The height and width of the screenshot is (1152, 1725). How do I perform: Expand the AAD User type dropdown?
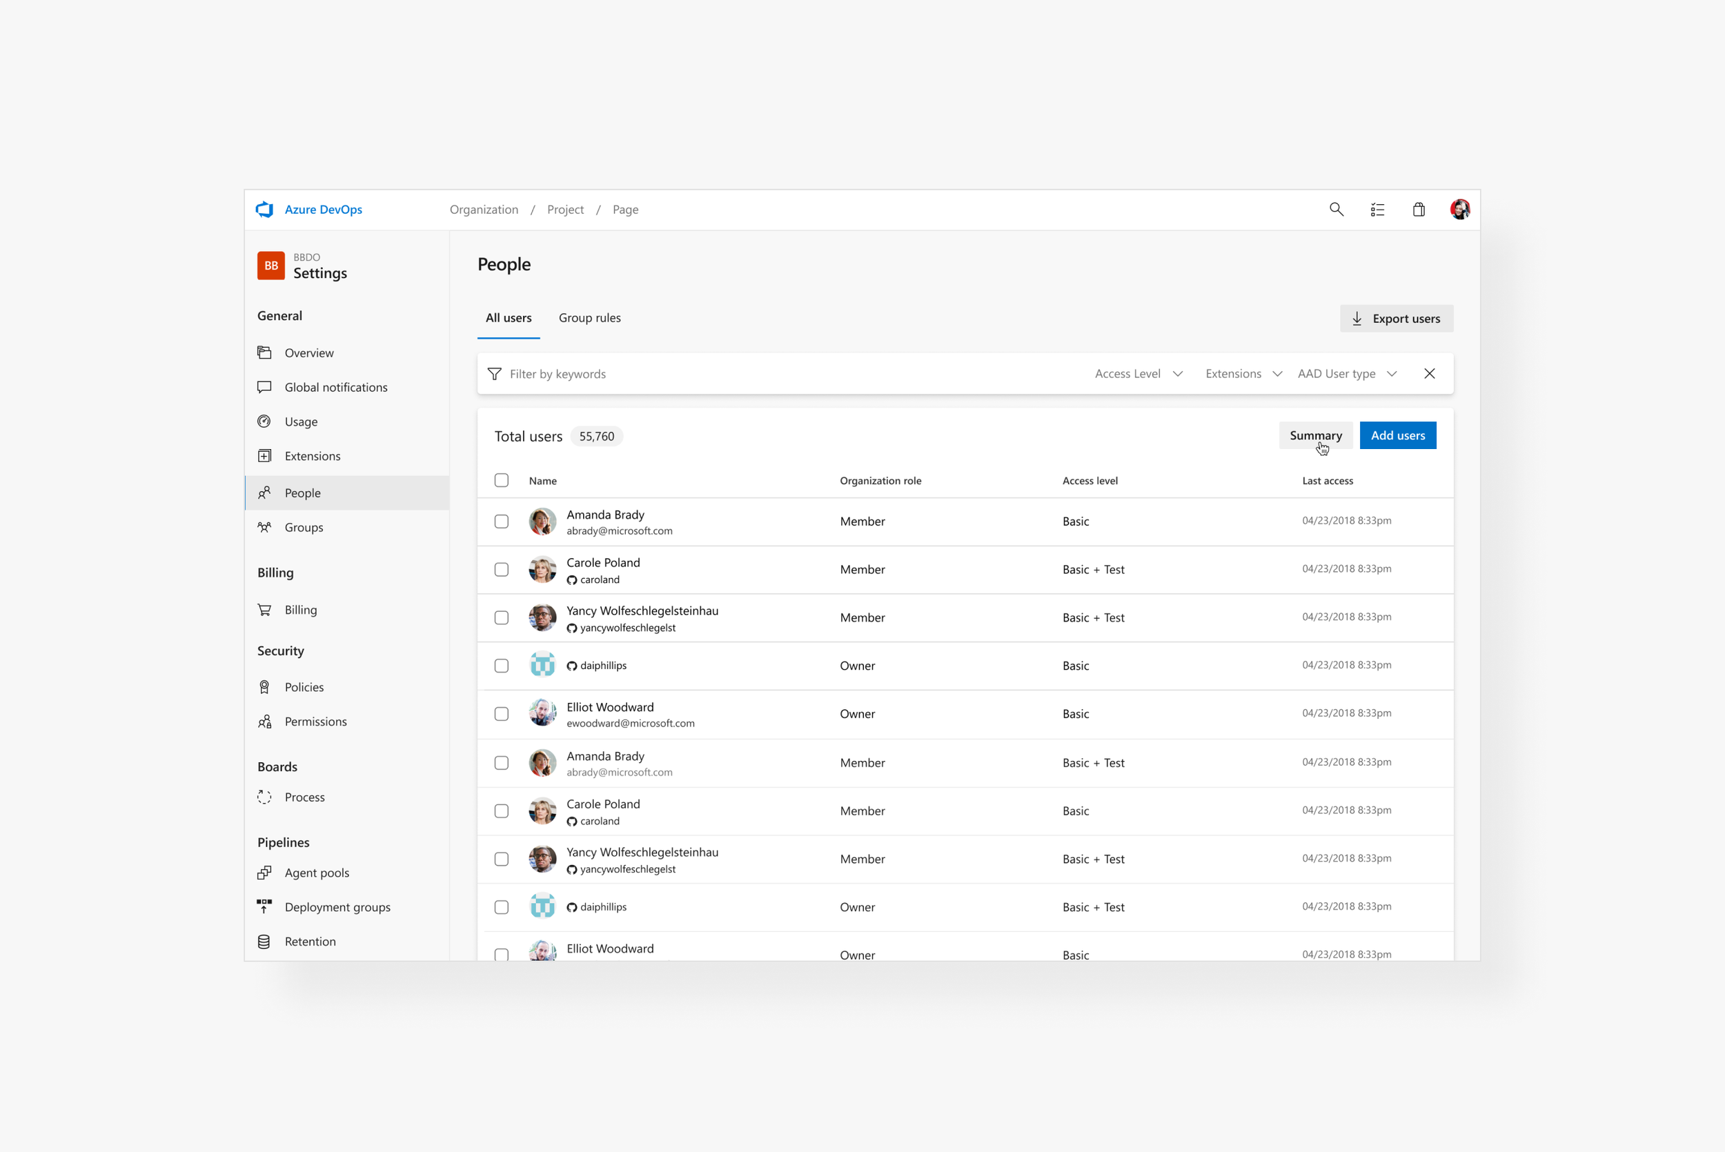point(1348,374)
